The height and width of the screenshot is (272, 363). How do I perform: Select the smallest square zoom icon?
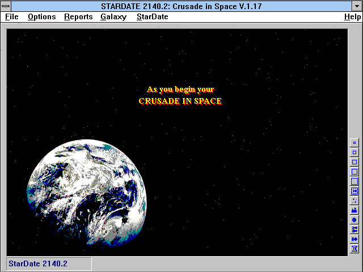coord(354,143)
